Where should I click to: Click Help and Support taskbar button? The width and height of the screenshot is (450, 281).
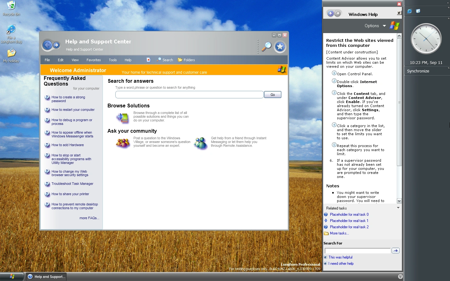(x=46, y=277)
